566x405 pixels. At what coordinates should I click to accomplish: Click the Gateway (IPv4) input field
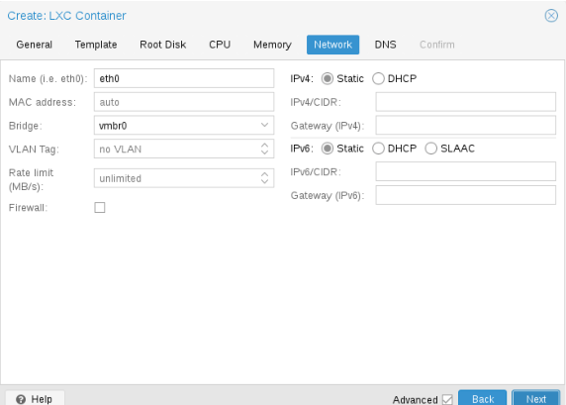[466, 126]
